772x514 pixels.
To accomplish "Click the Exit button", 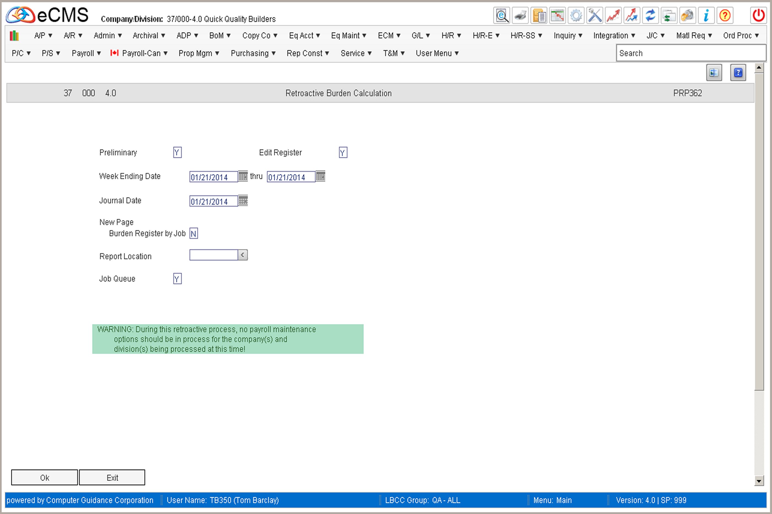I will [x=112, y=477].
